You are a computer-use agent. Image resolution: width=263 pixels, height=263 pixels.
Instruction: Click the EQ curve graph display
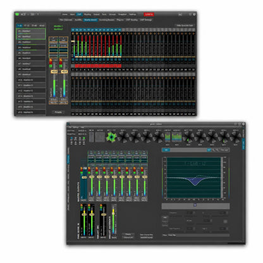193,178
